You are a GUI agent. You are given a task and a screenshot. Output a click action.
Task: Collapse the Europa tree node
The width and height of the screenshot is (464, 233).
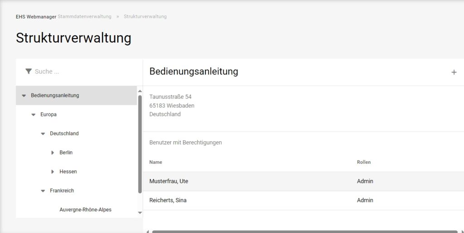click(34, 115)
